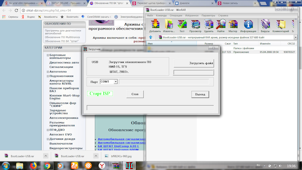Expand Подлокотники category

[48, 76]
